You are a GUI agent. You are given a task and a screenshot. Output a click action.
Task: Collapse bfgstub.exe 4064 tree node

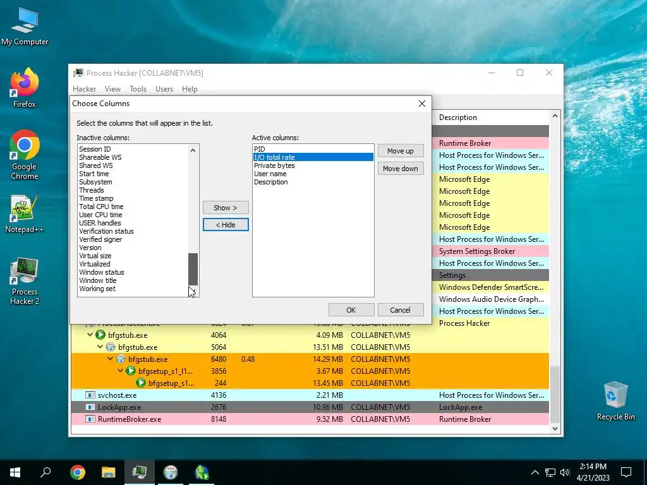click(90, 335)
